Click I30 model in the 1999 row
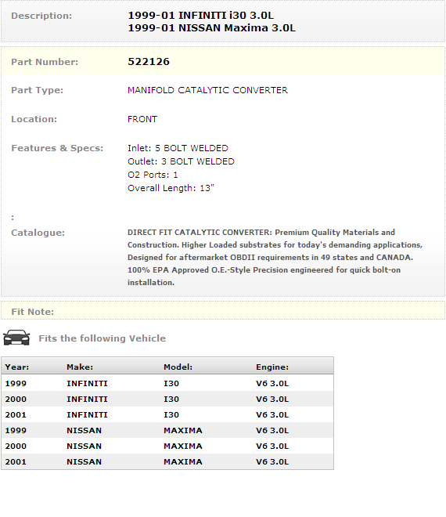Viewport: 446px width, 517px height. [x=171, y=384]
